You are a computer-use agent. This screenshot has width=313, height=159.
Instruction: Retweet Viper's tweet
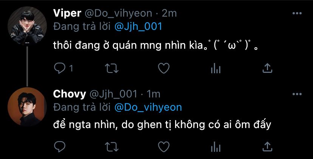pyautogui.click(x=112, y=68)
